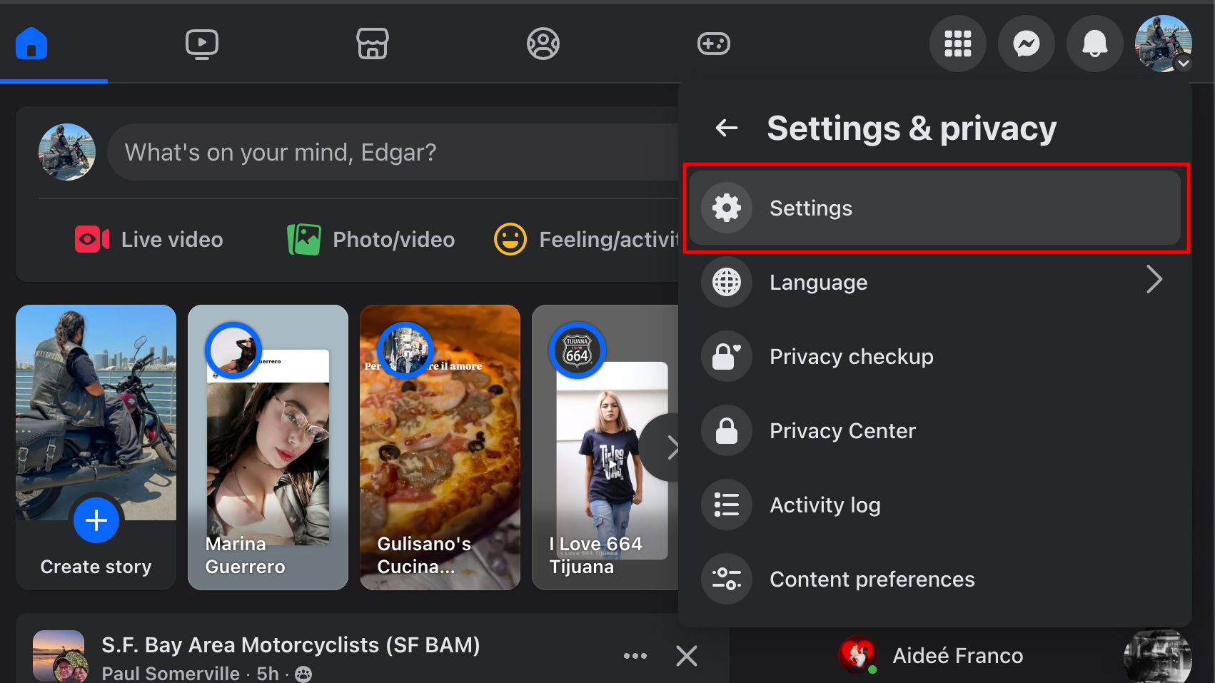The width and height of the screenshot is (1215, 683).
Task: Open Content preferences
Action: [935, 579]
